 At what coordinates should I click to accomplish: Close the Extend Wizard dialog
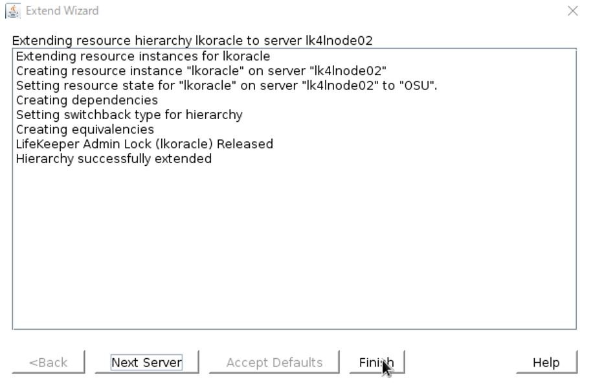pos(572,10)
